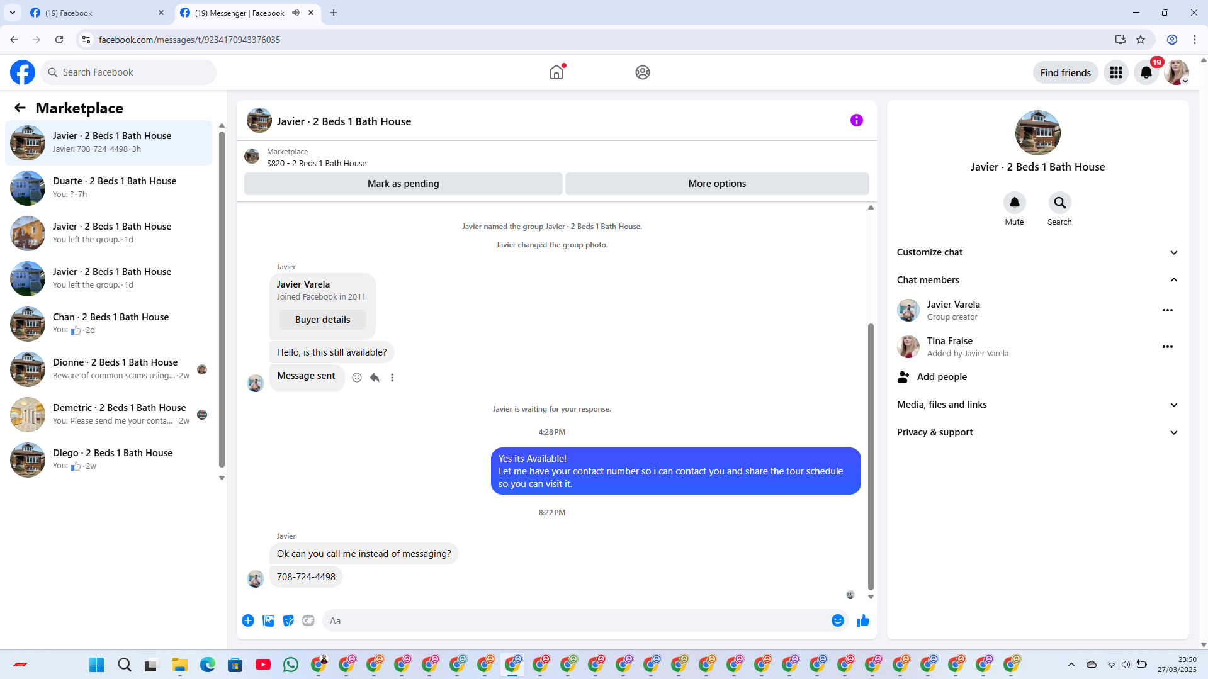Screen dimensions: 1208x679
Task: Open the Home feed icon
Action: tap(556, 72)
